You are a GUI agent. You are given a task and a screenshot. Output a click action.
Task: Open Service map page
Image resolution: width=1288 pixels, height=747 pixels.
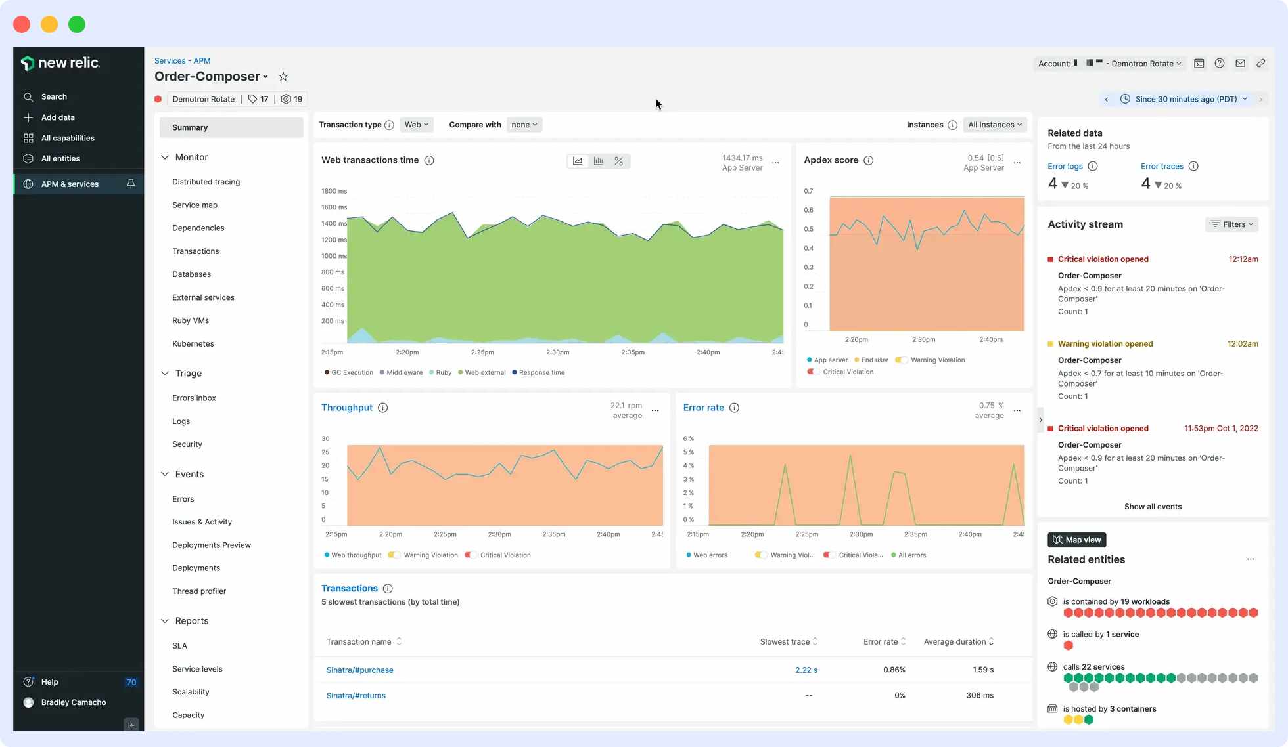[x=195, y=205]
